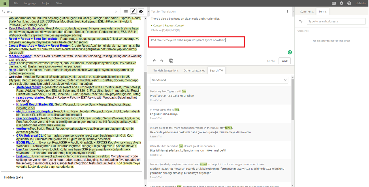
Task: Open editor settings gear icon
Action: pyautogui.click(x=342, y=3)
